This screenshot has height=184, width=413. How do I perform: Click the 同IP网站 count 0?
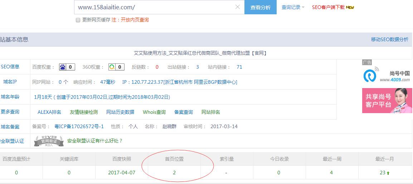click(x=60, y=82)
